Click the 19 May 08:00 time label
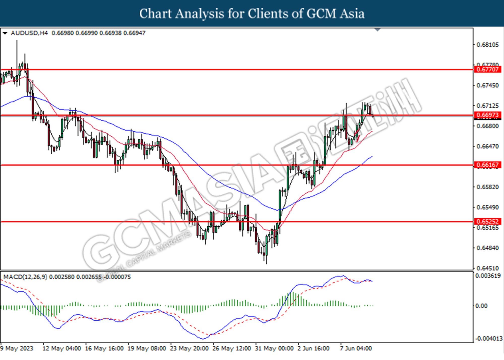 [147, 348]
